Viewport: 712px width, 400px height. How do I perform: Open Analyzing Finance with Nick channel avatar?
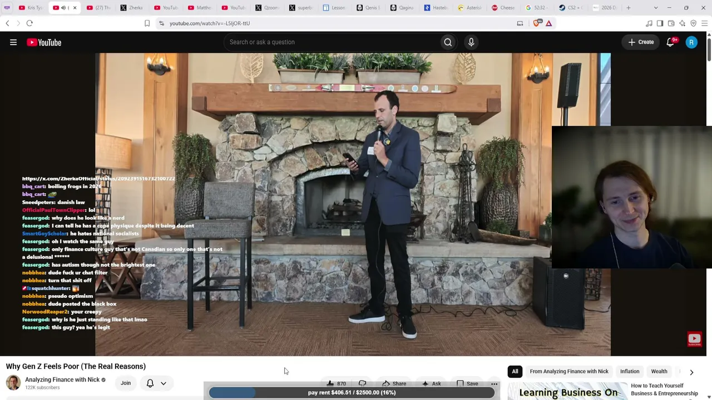13,383
